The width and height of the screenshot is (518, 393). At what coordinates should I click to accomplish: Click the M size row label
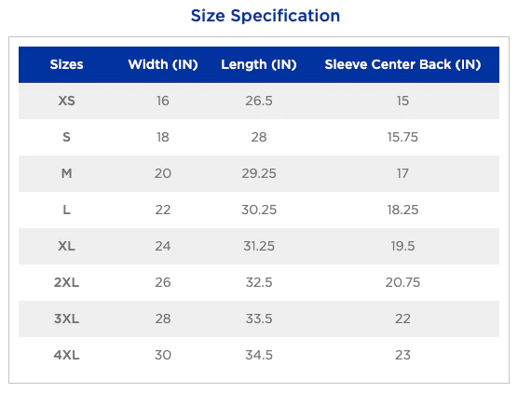click(66, 173)
